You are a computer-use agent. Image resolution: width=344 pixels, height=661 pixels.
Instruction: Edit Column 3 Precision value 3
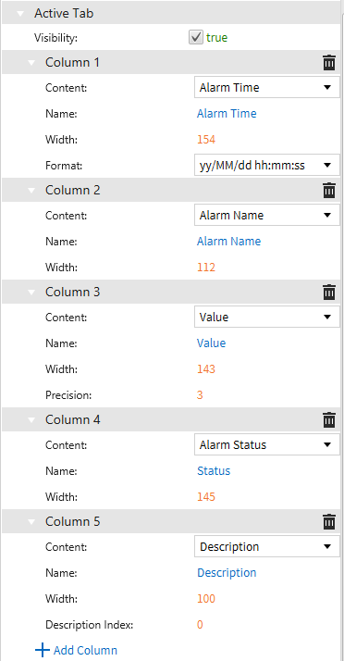[x=200, y=395]
